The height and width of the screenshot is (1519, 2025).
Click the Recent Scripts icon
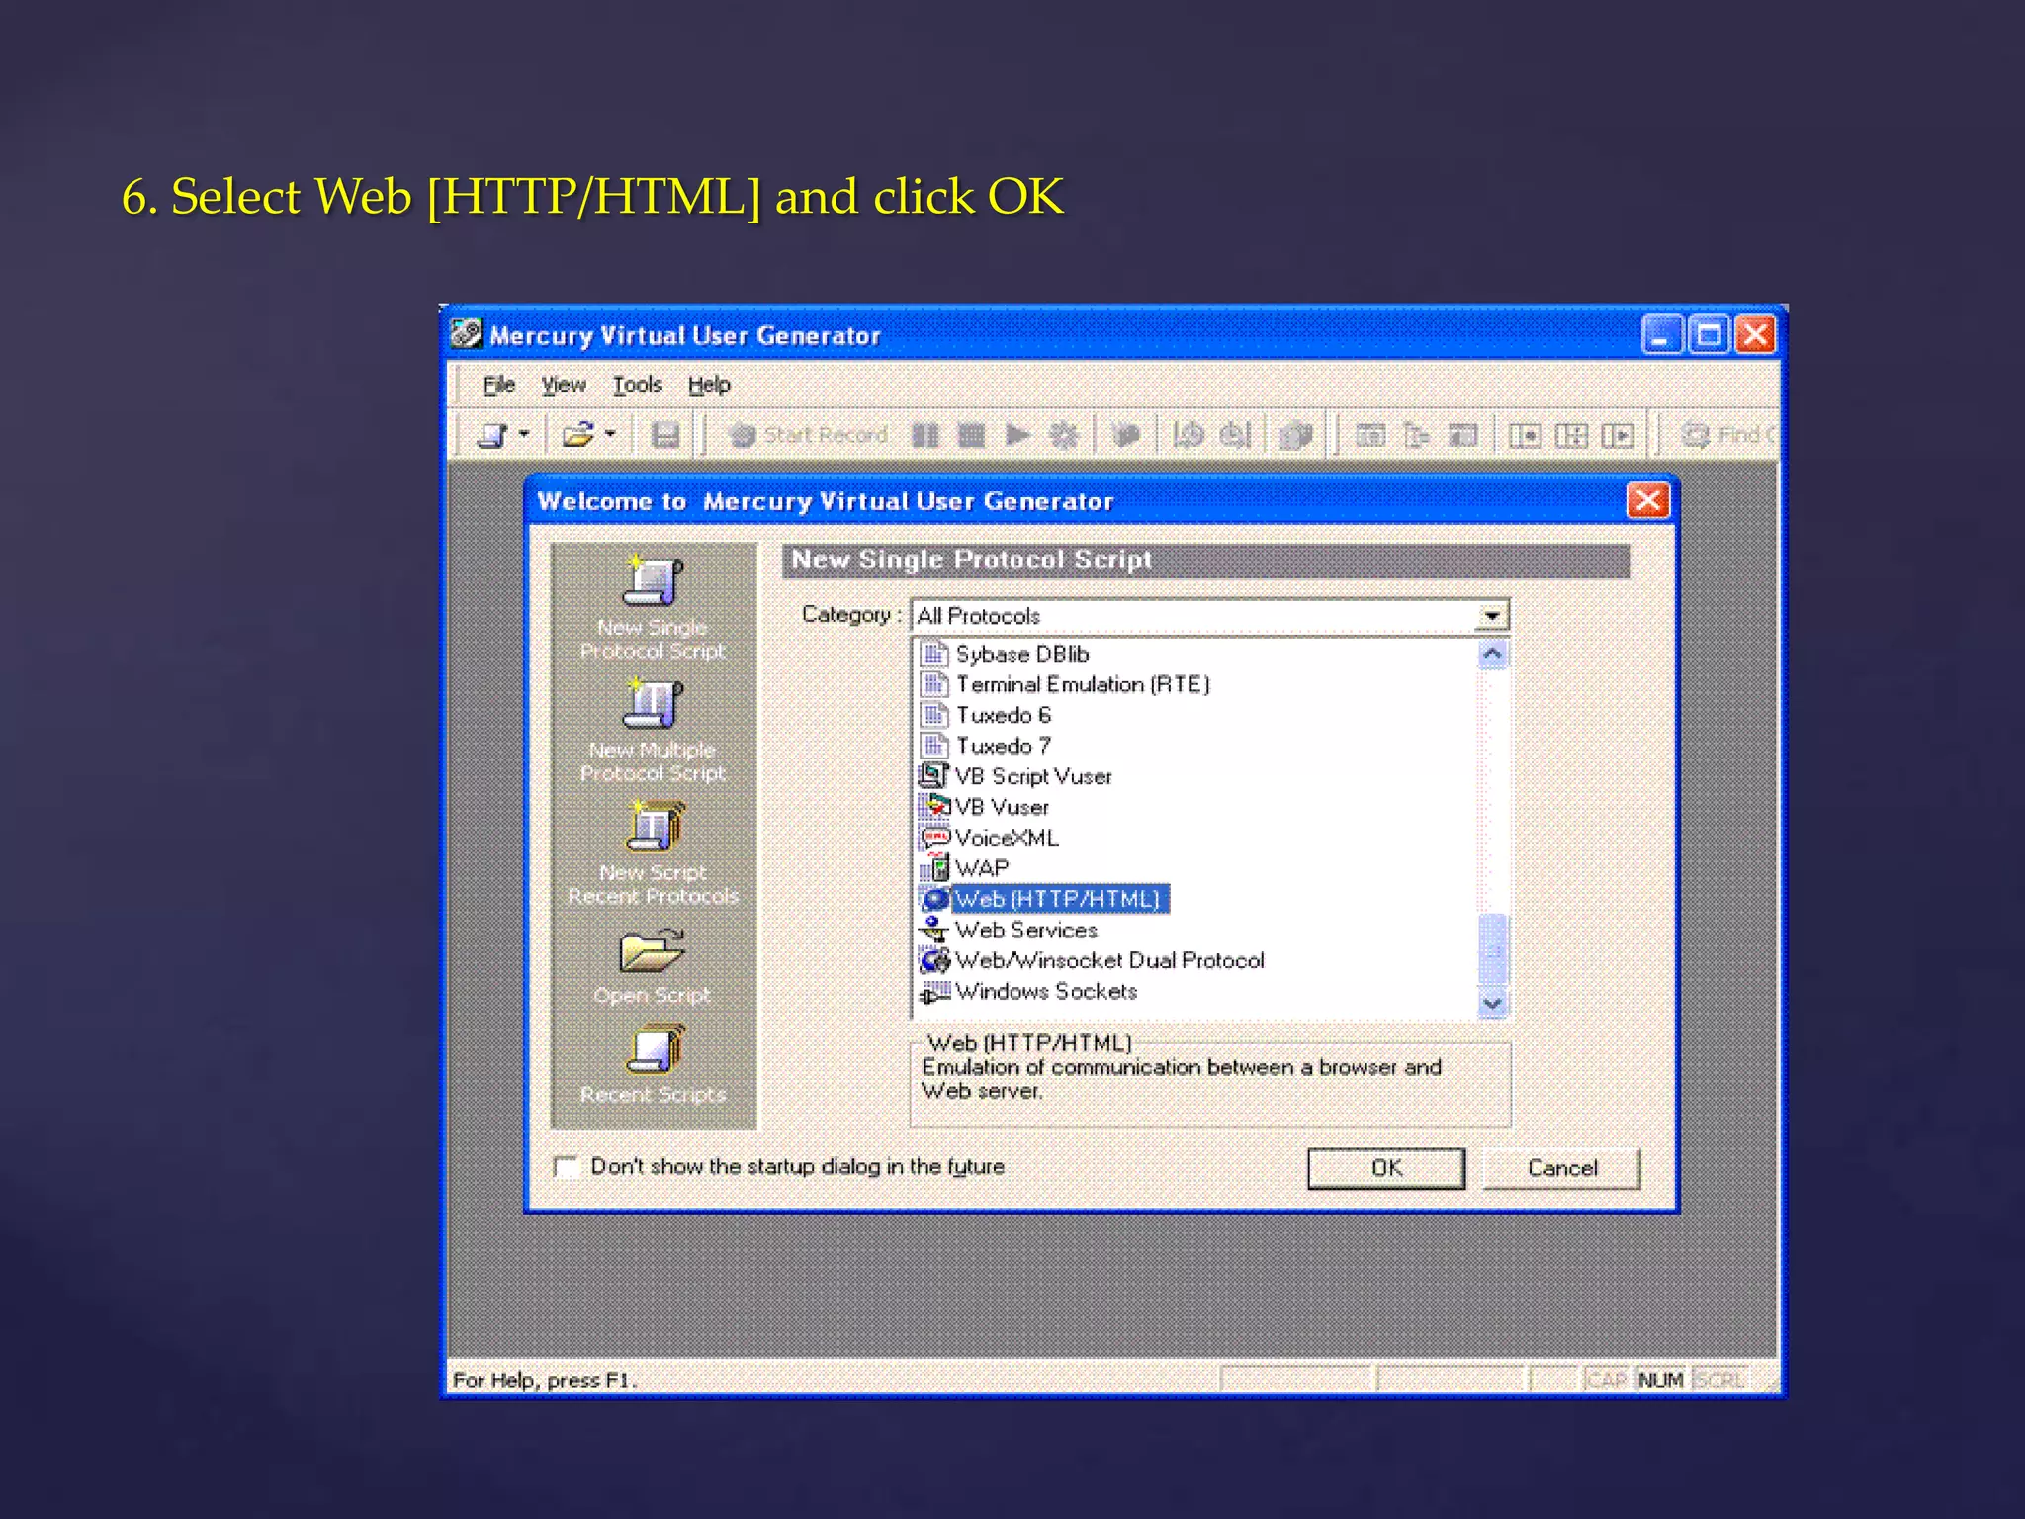coord(654,1049)
